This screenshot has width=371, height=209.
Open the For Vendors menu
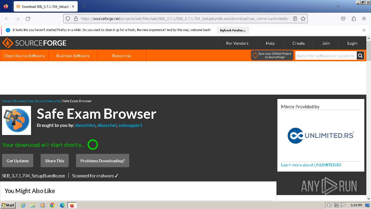coord(237,43)
